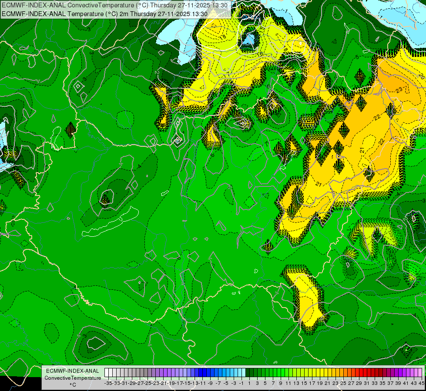Choose the legend swatch above the 39 value
426x391 pixels.
pos(396,373)
